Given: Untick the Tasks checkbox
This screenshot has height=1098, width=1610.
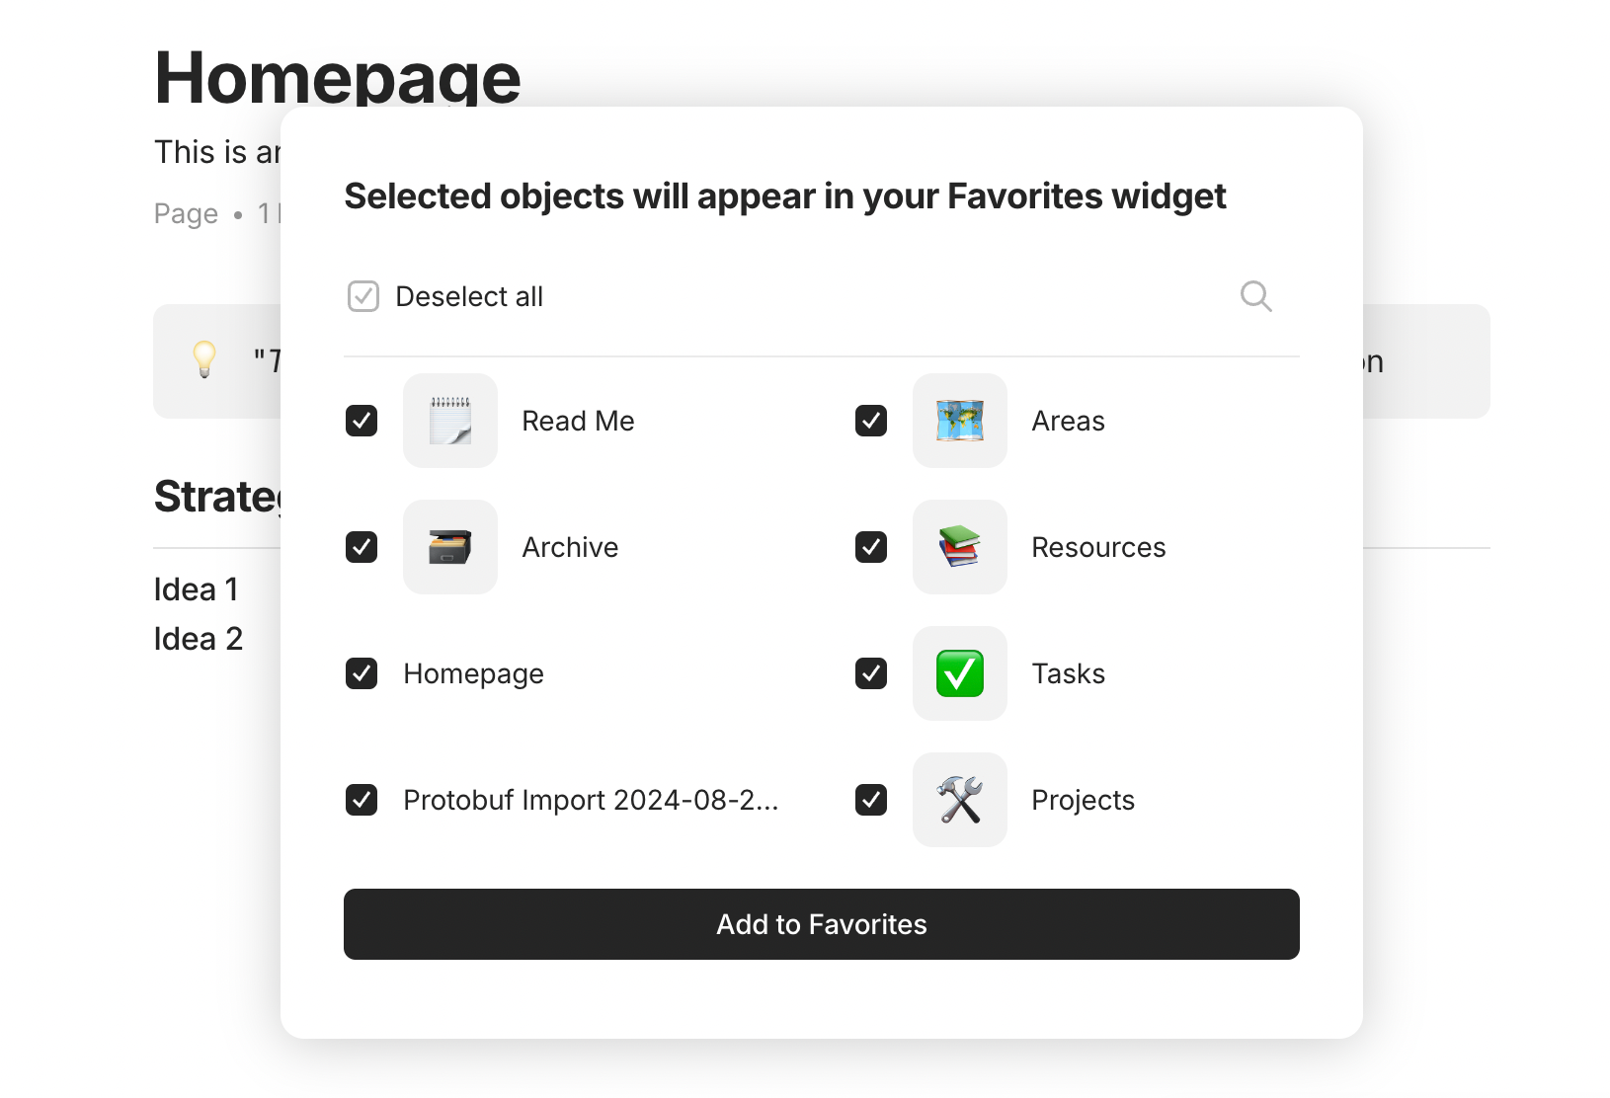Looking at the screenshot, I should (x=871, y=673).
